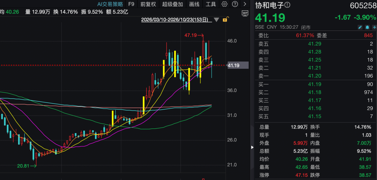
Task: Click the 量比 1.03 value
Action: 367,135
